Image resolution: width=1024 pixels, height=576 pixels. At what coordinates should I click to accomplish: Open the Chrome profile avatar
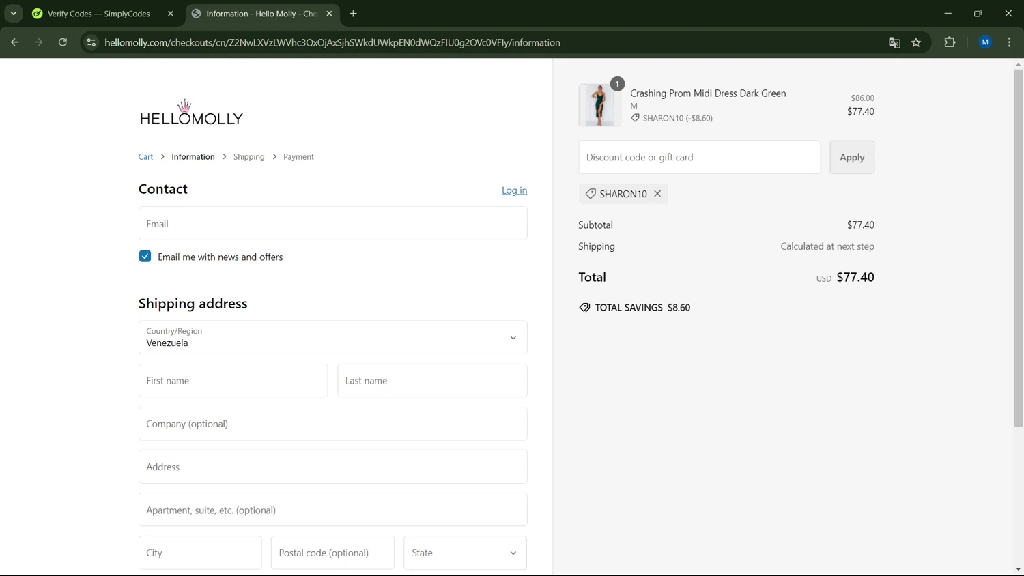pyautogui.click(x=985, y=42)
